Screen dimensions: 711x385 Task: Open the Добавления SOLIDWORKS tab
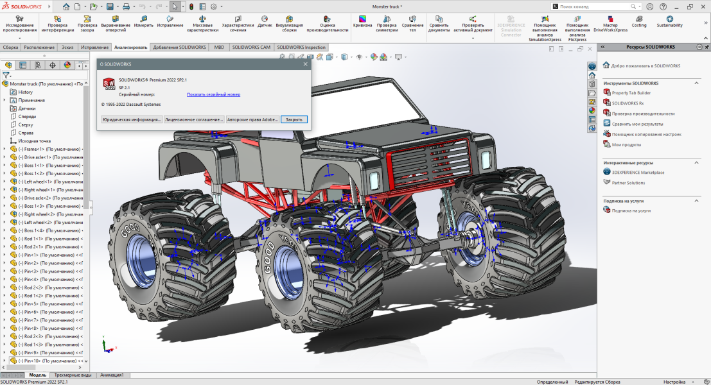[180, 47]
